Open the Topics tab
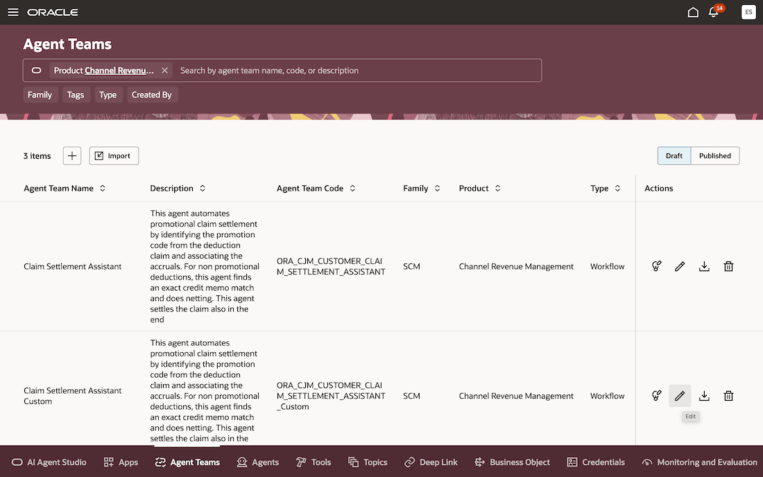 pos(368,462)
